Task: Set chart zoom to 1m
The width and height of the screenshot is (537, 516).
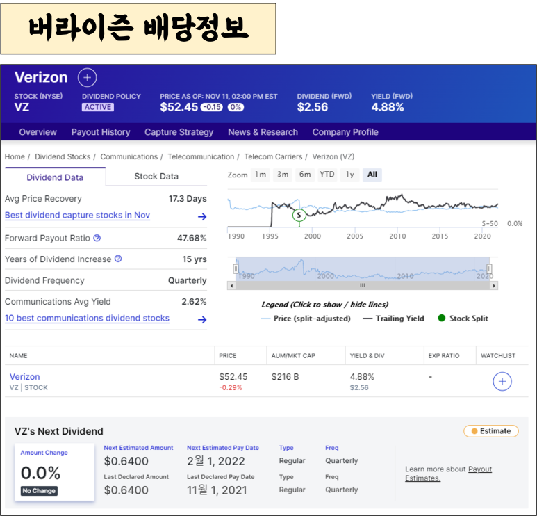Action: (261, 175)
